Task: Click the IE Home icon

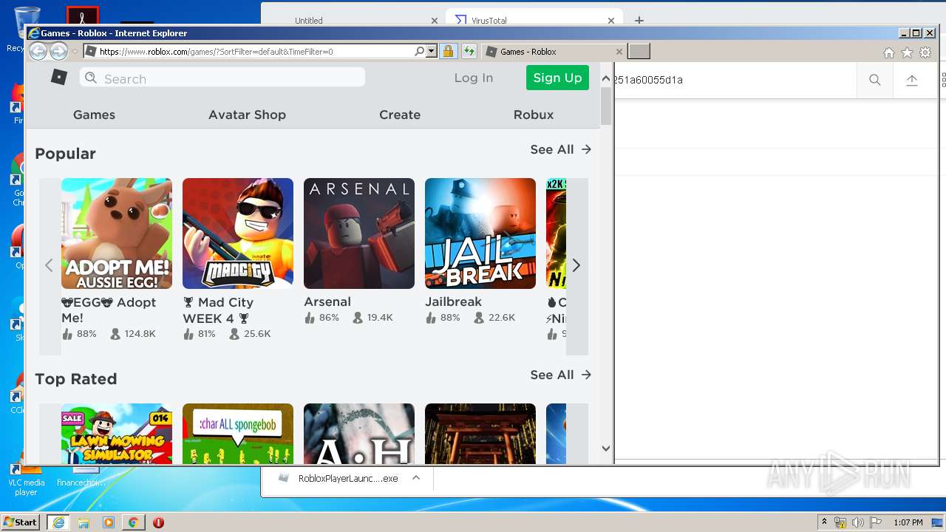Action: tap(889, 53)
